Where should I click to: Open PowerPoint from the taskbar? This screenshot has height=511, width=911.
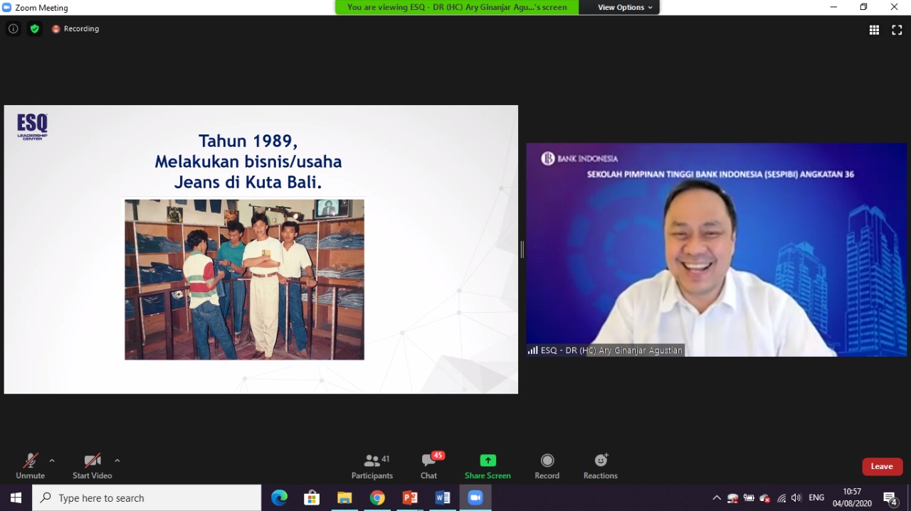(x=410, y=498)
